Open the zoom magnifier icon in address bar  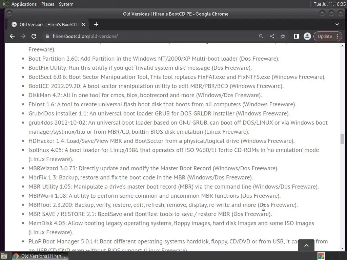pyautogui.click(x=261, y=36)
